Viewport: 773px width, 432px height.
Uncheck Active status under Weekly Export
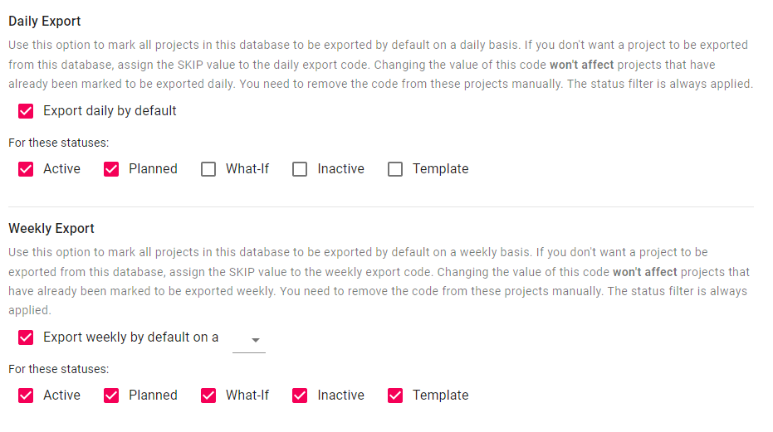26,396
